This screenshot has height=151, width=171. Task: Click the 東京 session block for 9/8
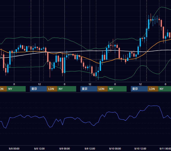point(38,89)
